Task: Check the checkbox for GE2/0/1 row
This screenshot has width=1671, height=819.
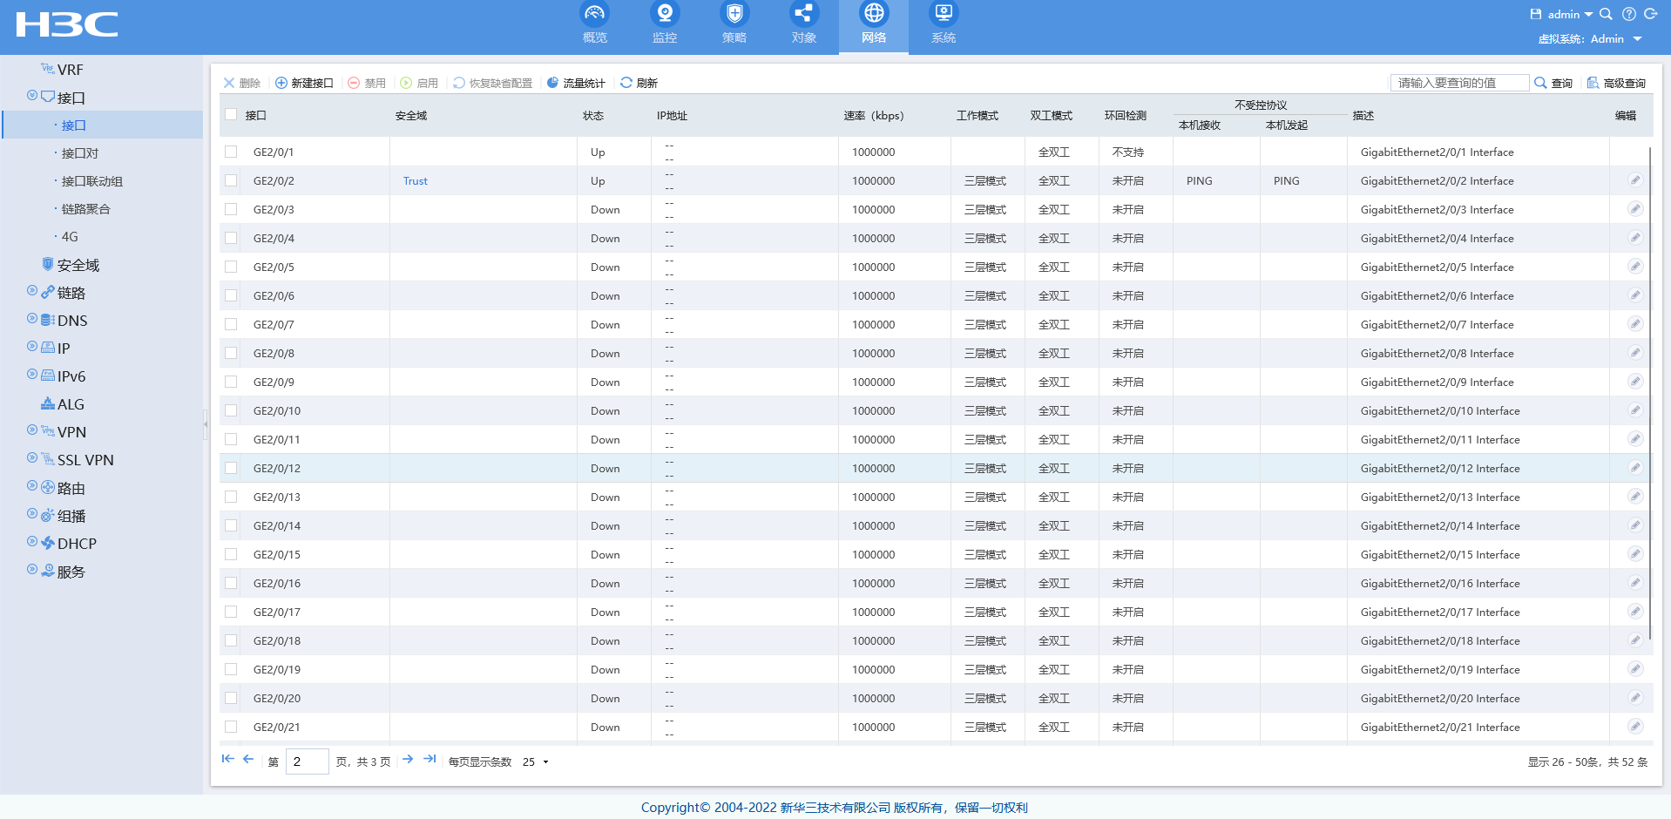Action: [231, 152]
